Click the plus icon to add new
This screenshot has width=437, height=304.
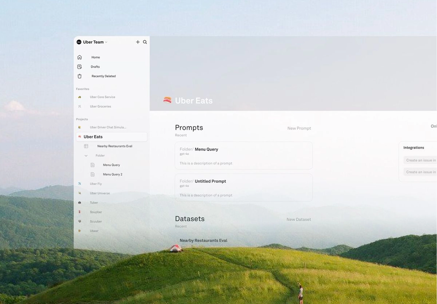click(x=138, y=42)
